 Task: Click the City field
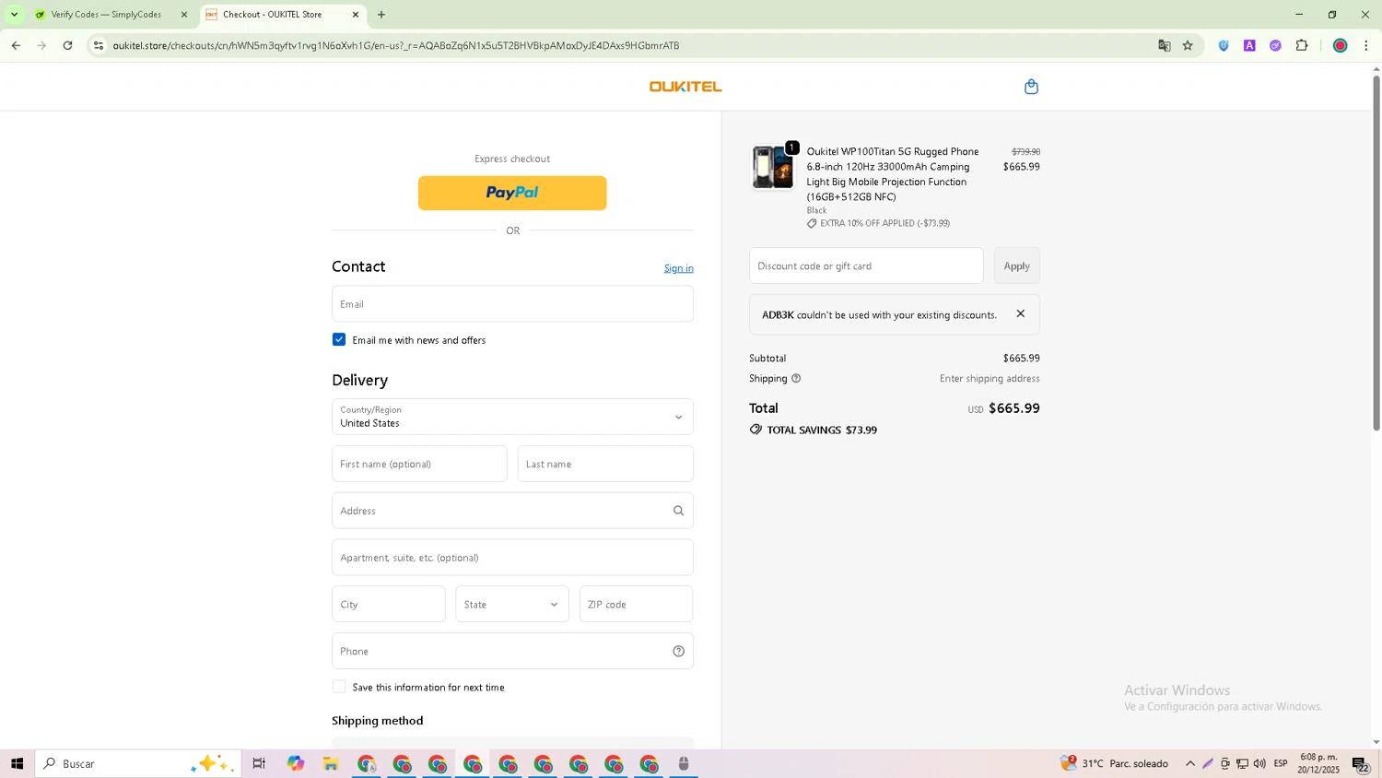[x=389, y=605]
